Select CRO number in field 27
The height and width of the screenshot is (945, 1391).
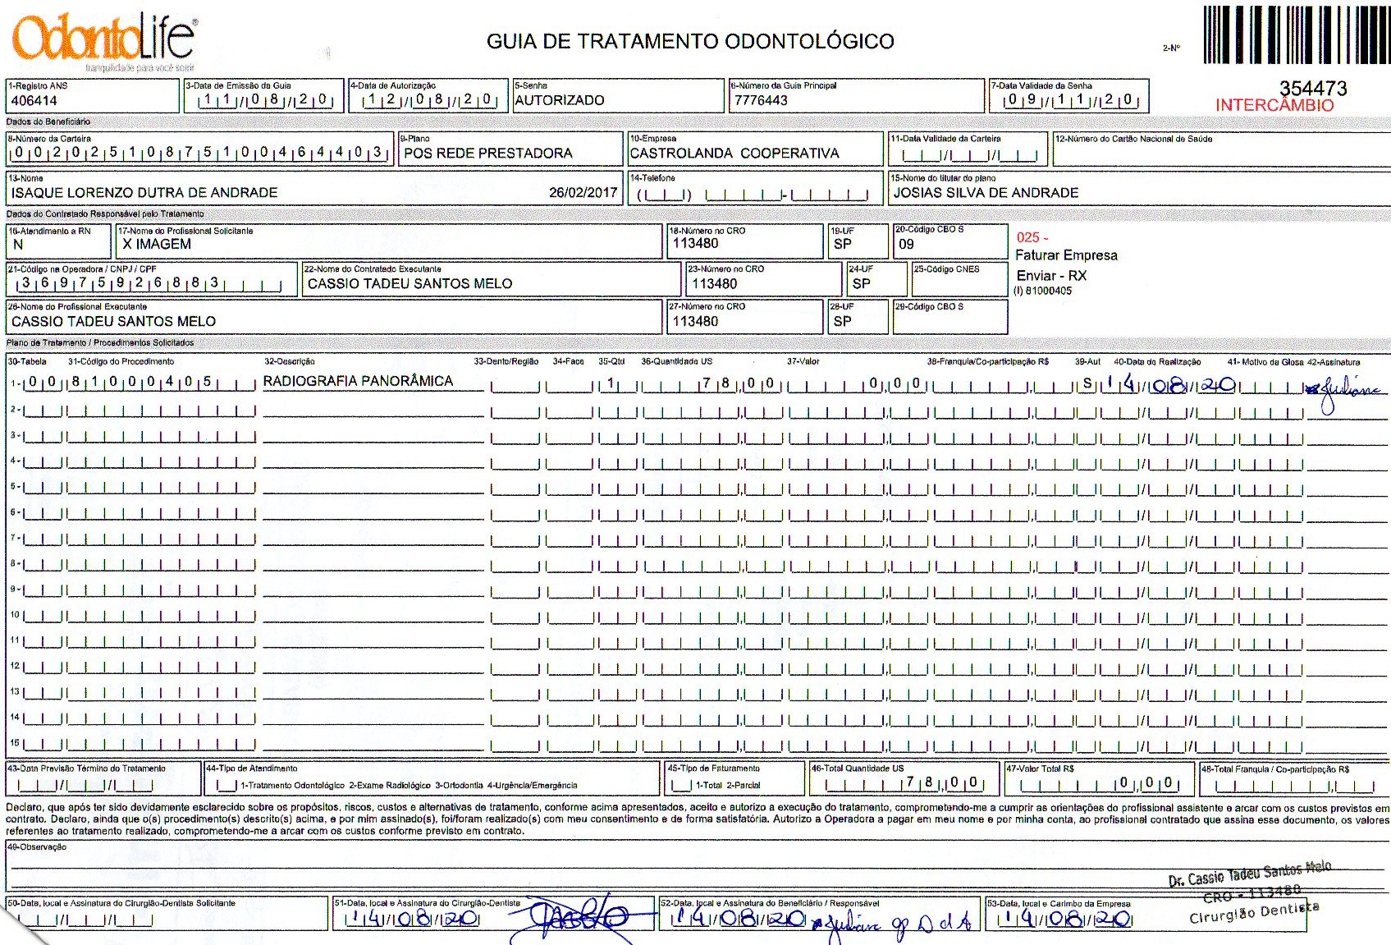695,322
